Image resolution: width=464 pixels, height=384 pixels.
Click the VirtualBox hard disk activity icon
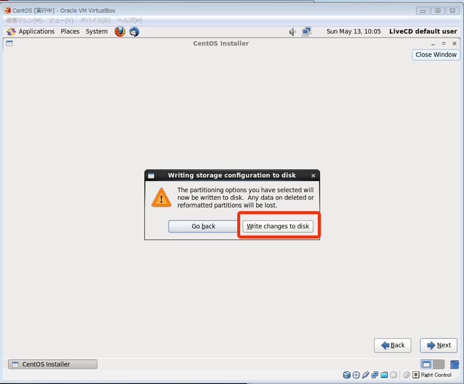[346, 375]
